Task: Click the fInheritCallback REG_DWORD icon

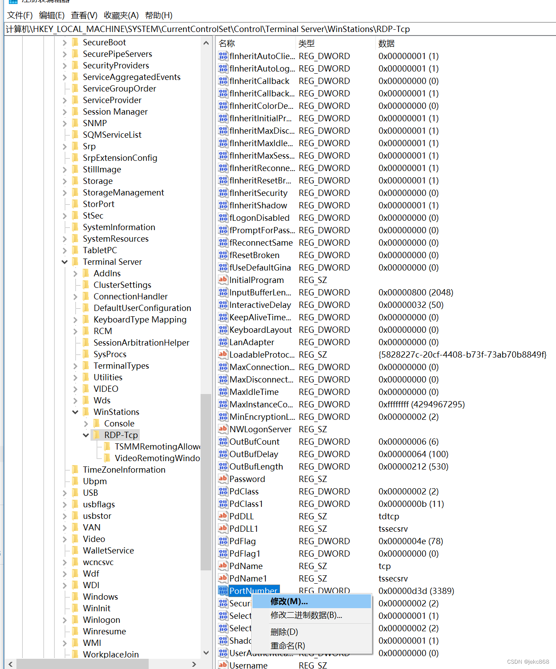Action: pos(223,81)
